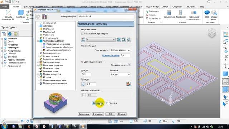229x129 pixels.
Task: Switch to the NC-файл ribbon tab
Action: pos(191,6)
